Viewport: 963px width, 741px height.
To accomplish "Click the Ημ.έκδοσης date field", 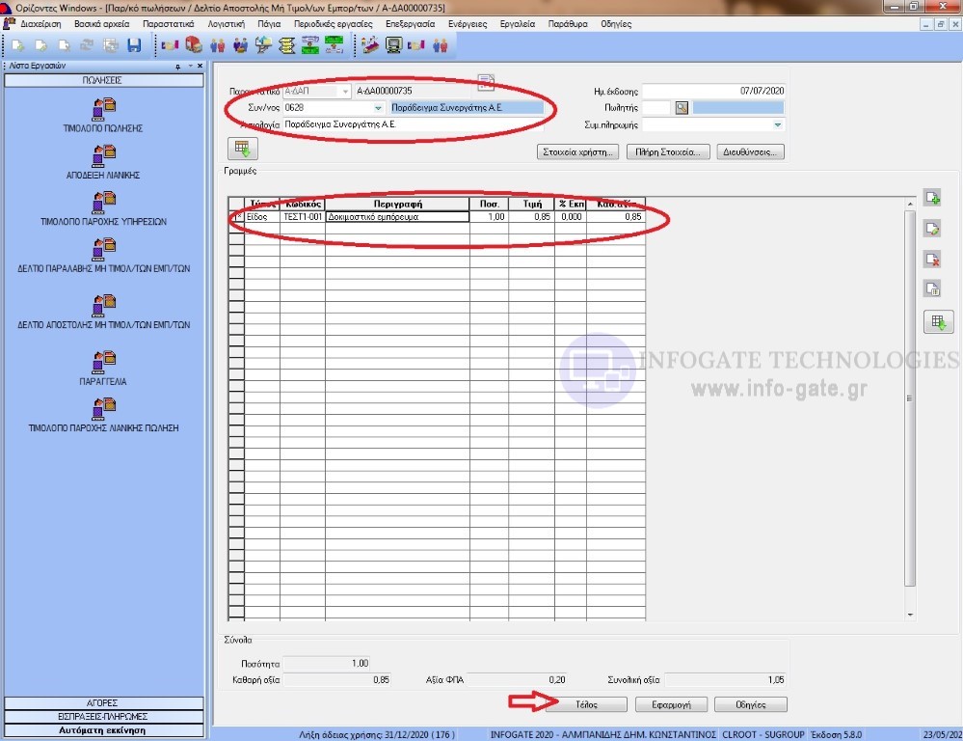I will (714, 91).
